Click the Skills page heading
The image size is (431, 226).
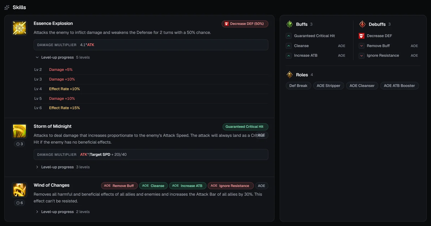(x=19, y=8)
